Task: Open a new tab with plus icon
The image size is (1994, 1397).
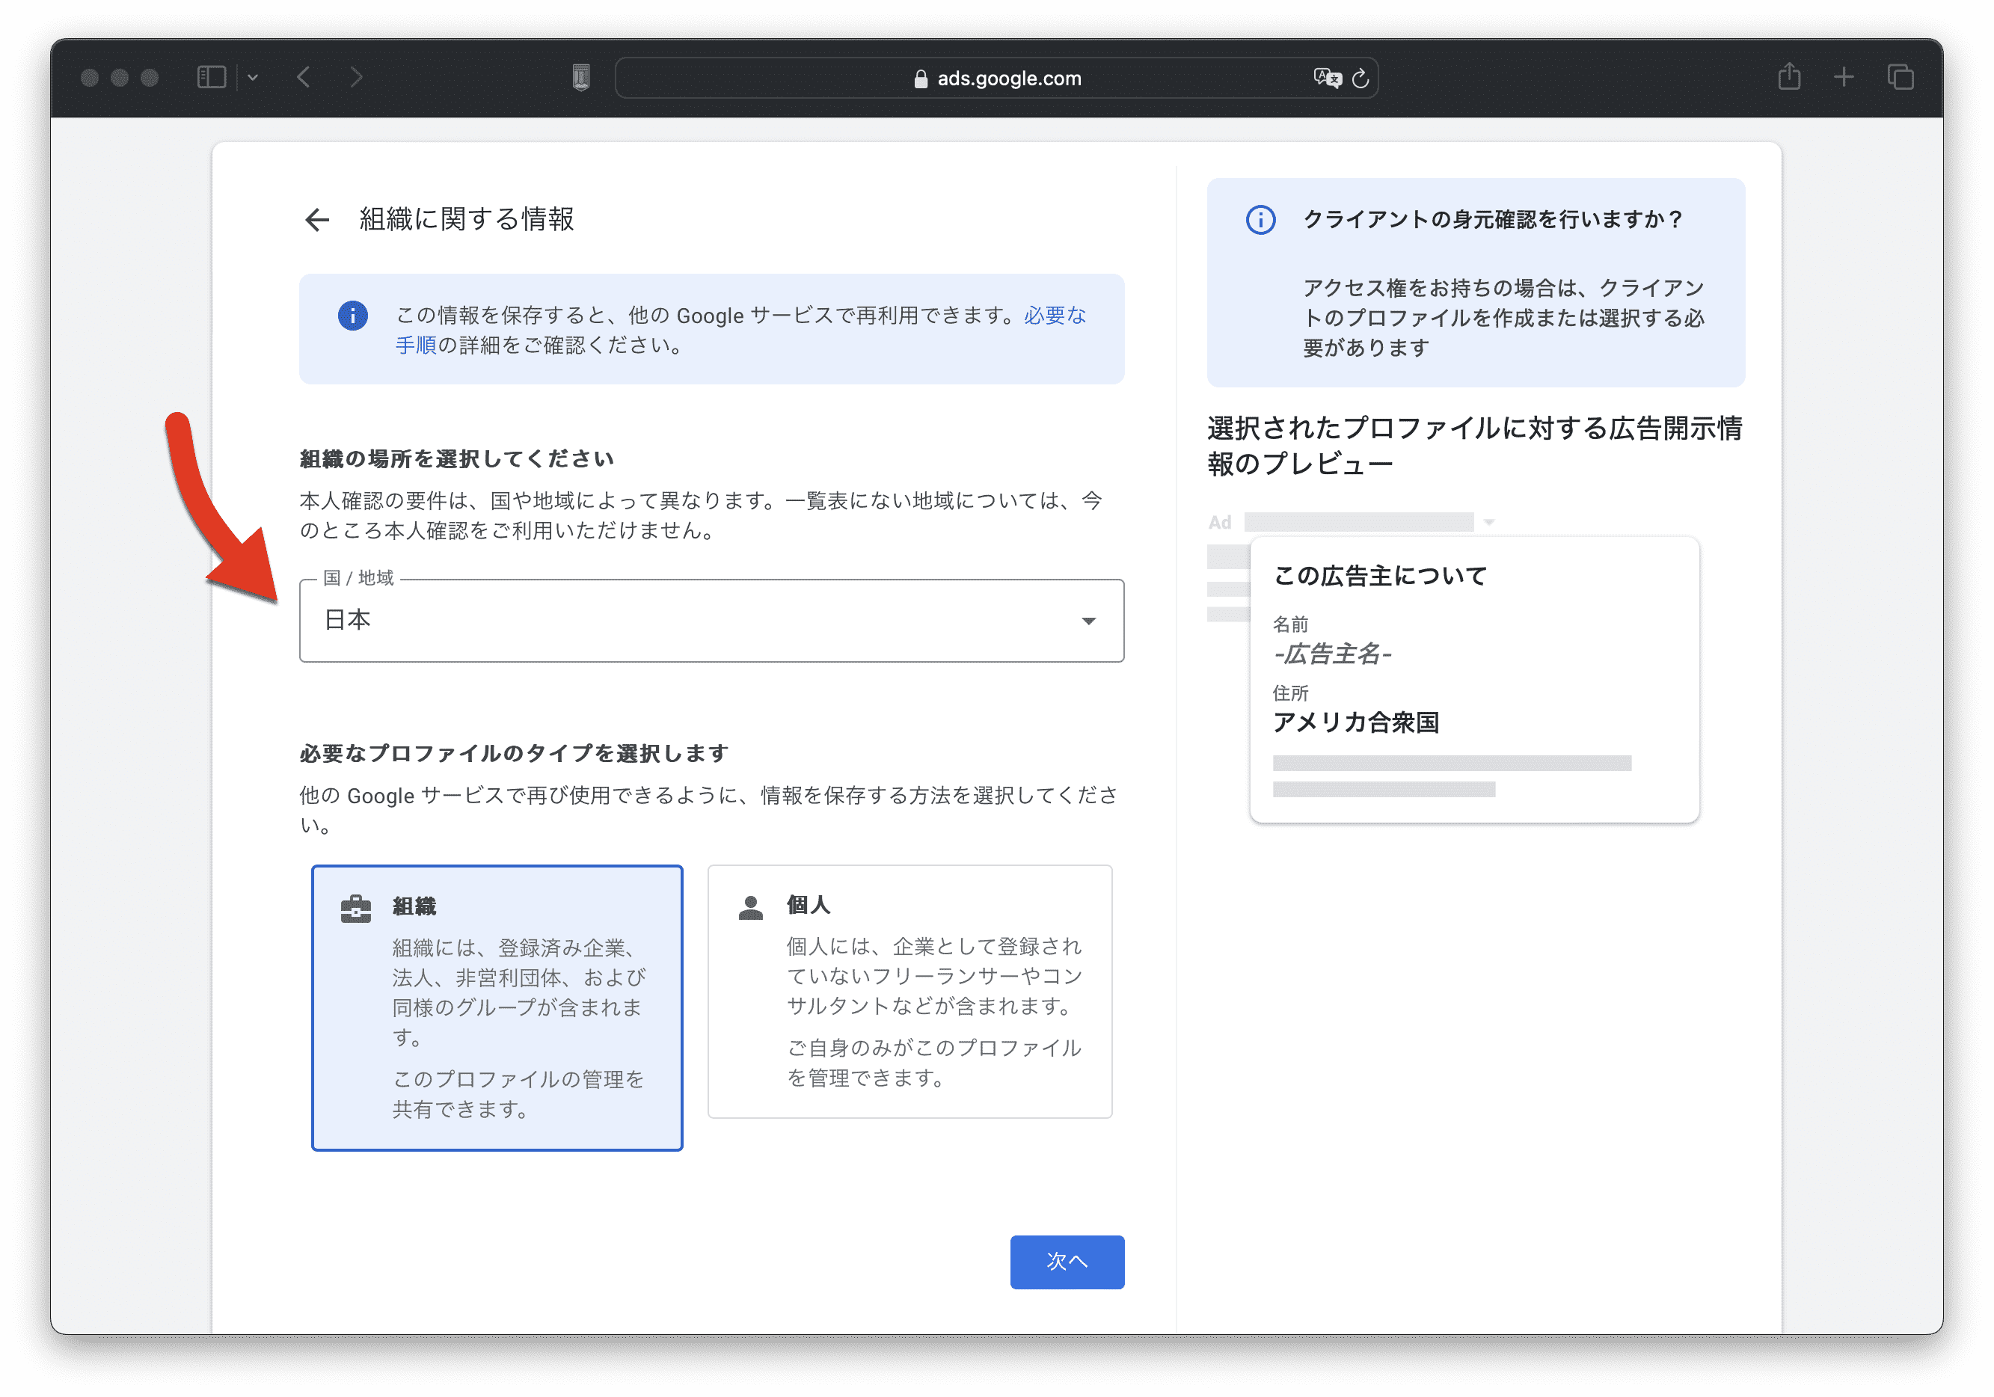Action: (x=1844, y=77)
